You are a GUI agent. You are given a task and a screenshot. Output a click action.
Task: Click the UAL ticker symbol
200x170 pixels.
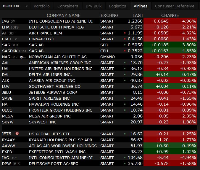pyautogui.click(x=6, y=69)
